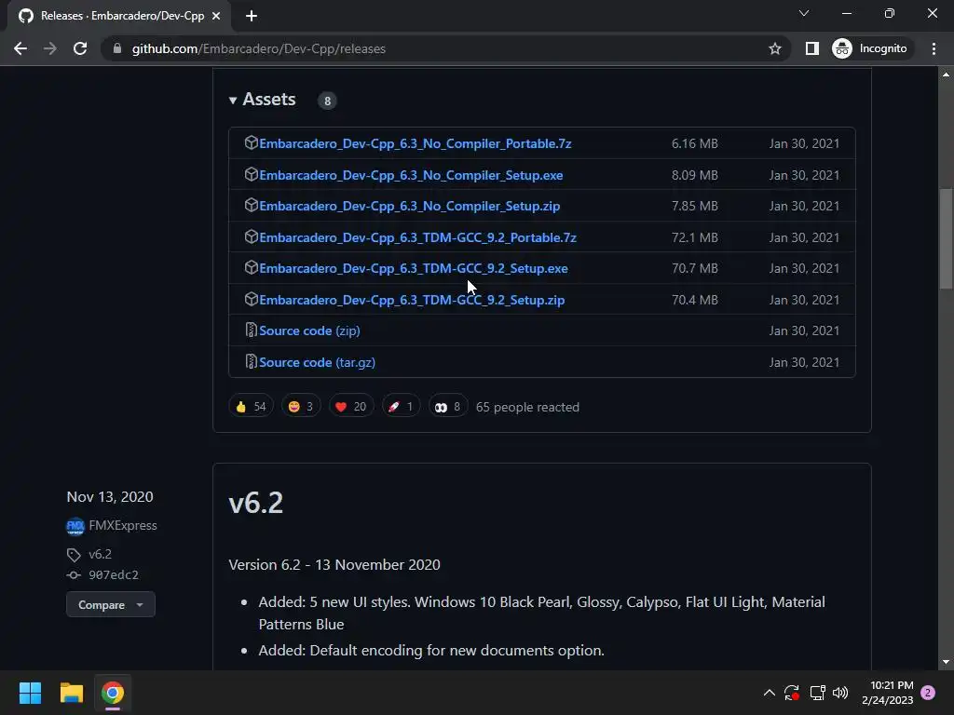The height and width of the screenshot is (715, 954).
Task: Click 'Nov 13, 2020' release date
Action: click(110, 497)
